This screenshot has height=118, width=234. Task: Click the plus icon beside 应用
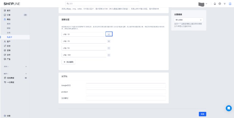click(x=26, y=67)
